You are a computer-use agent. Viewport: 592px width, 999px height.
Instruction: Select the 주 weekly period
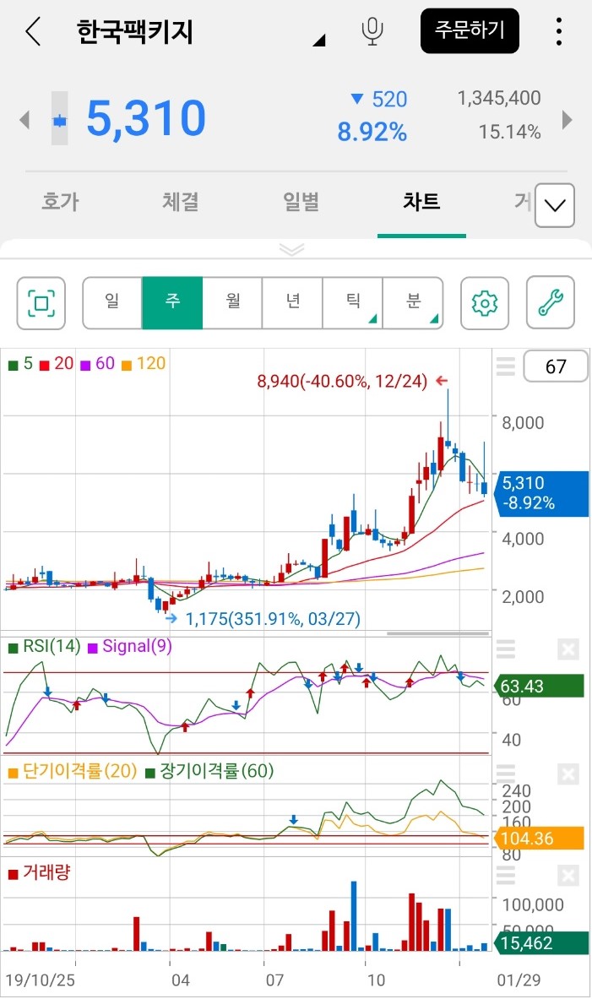click(172, 302)
